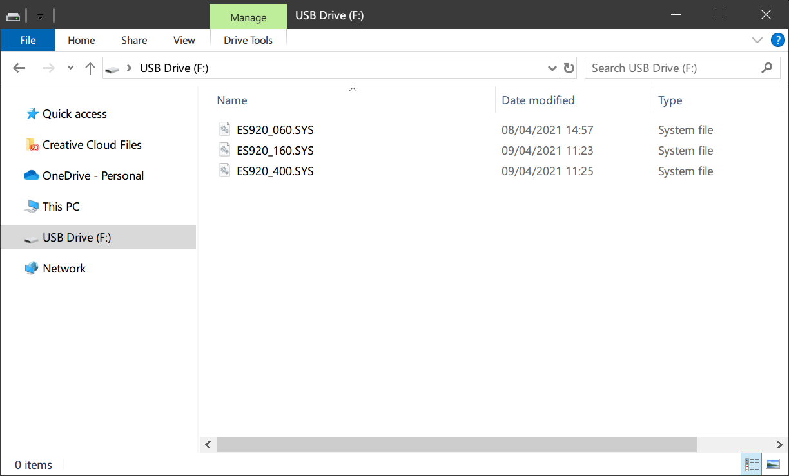Click the Quick access star icon
The image size is (789, 476).
pyautogui.click(x=32, y=114)
